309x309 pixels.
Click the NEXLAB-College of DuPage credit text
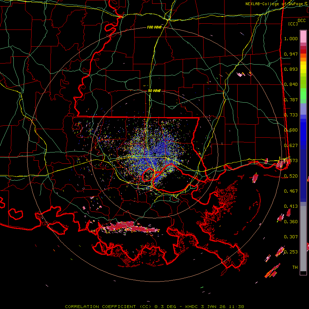coord(277,4)
